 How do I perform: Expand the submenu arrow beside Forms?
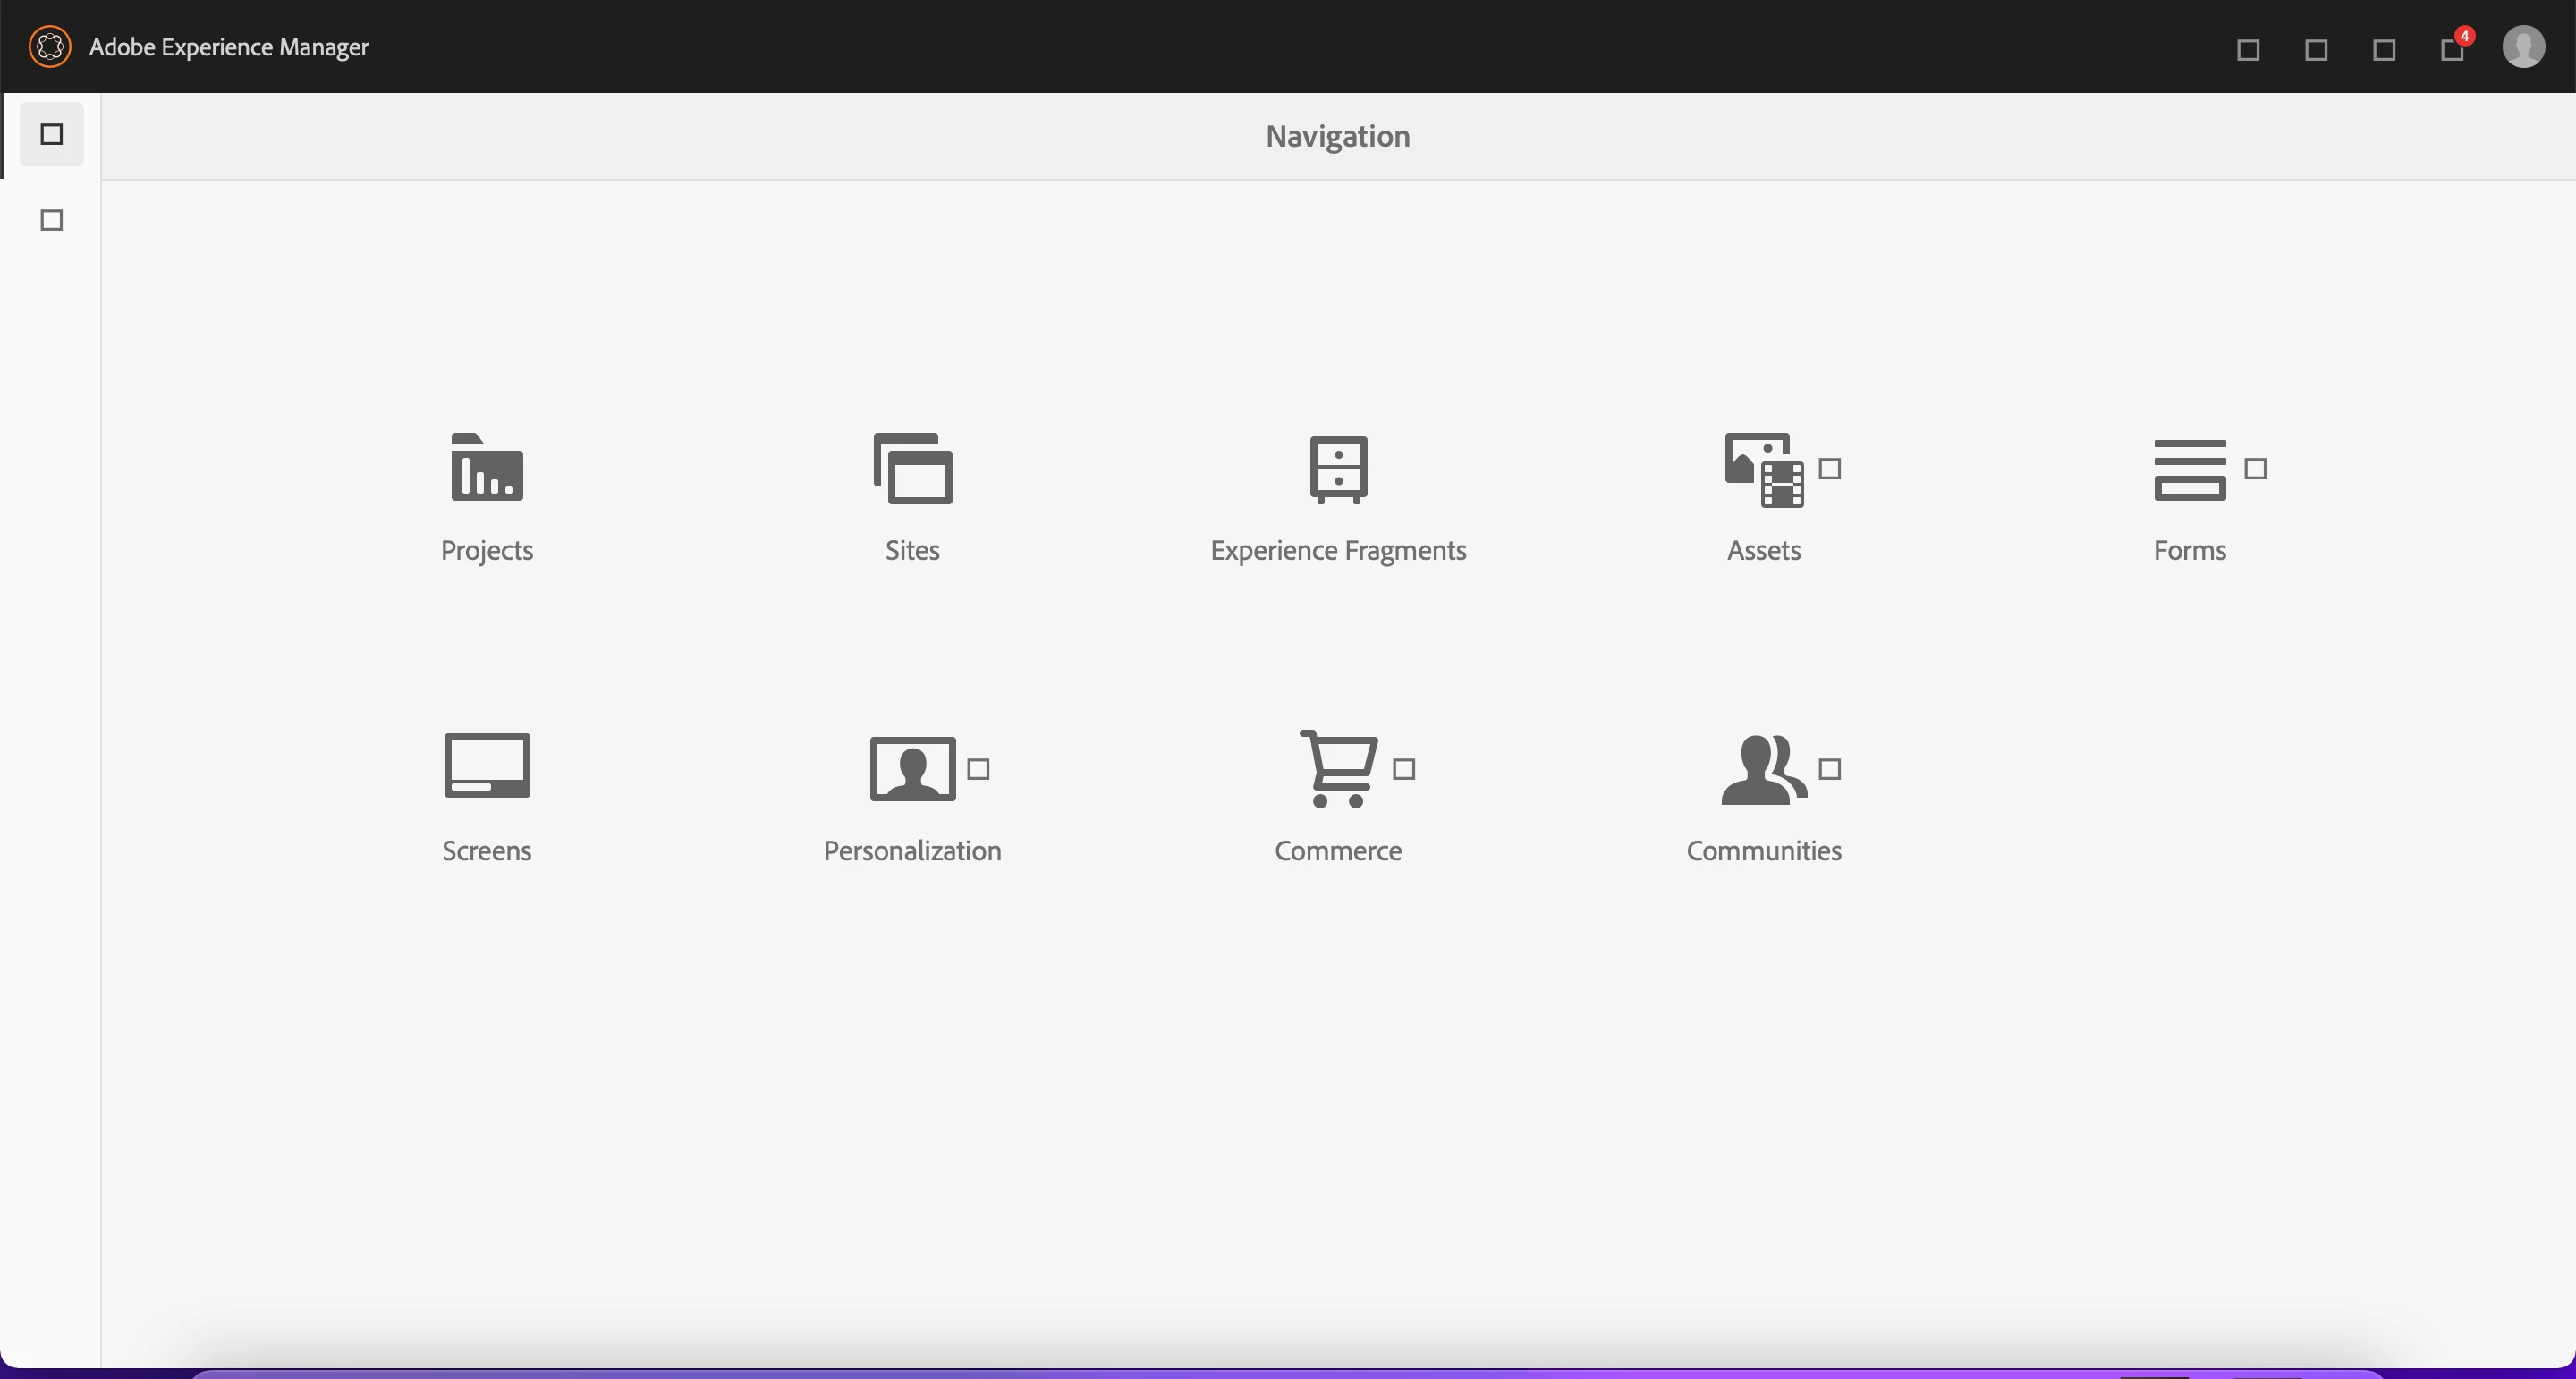[x=2255, y=469]
